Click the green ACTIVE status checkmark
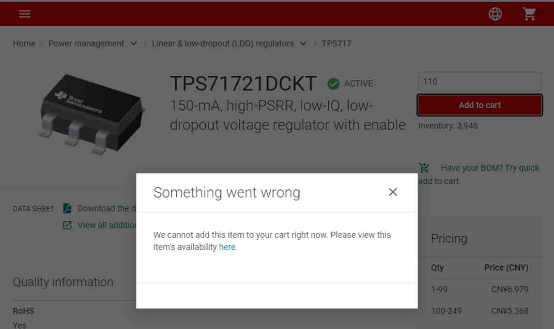The image size is (554, 329). (333, 84)
